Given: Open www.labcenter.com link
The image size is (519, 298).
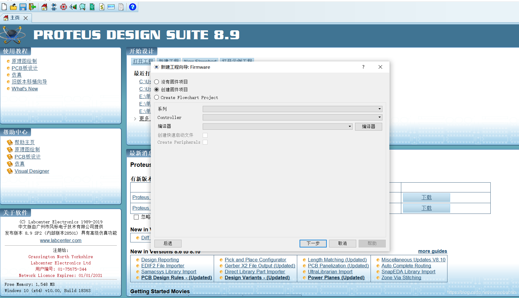Looking at the screenshot, I should (61, 240).
